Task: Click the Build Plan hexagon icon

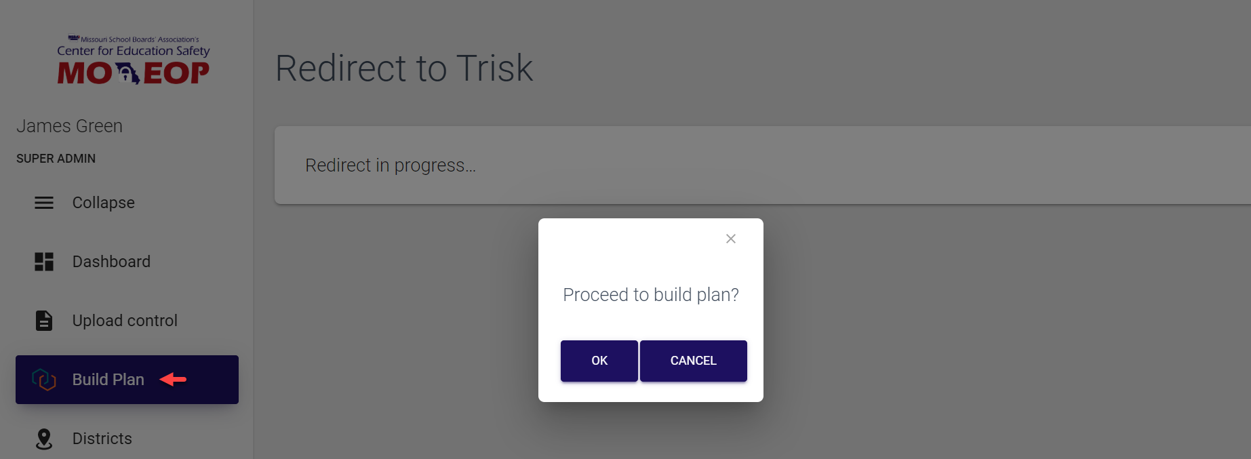Action: [44, 380]
